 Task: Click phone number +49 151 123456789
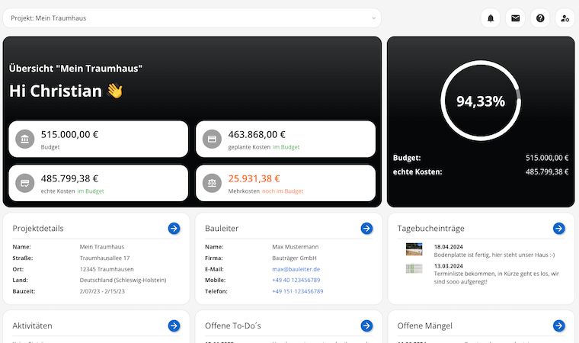(x=299, y=291)
